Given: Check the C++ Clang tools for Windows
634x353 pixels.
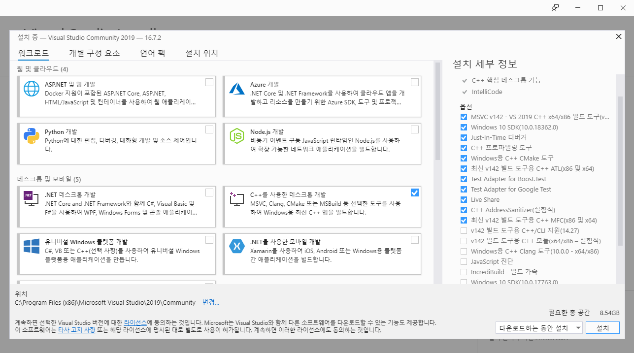Looking at the screenshot, I should click(x=464, y=252).
